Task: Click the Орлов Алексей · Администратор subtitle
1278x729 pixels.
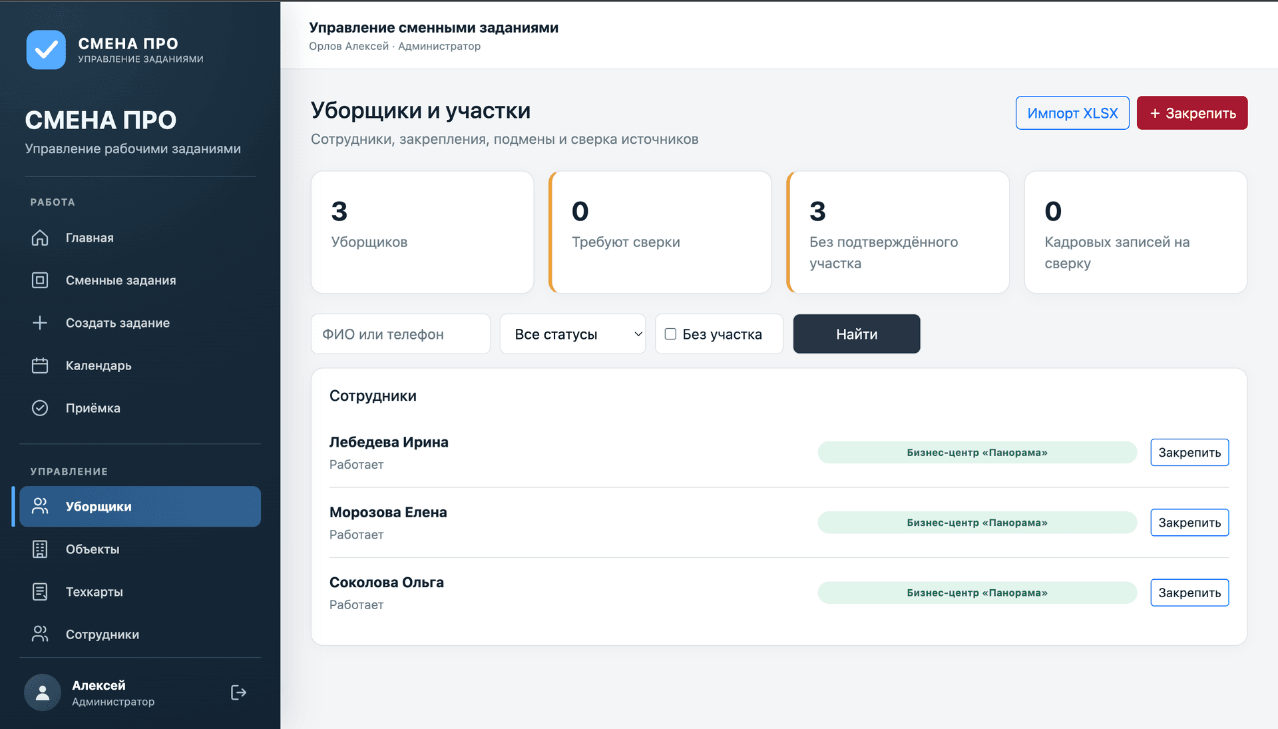Action: (395, 47)
